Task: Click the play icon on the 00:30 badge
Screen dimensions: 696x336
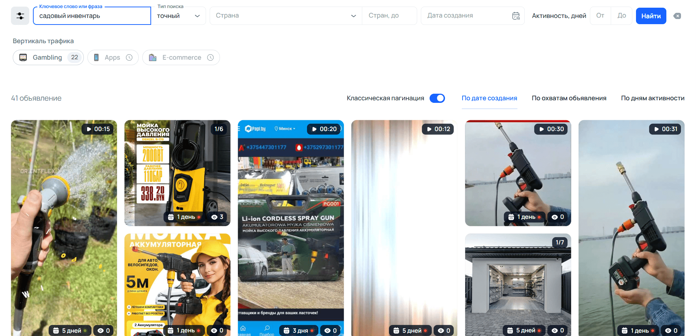Action: pos(542,129)
